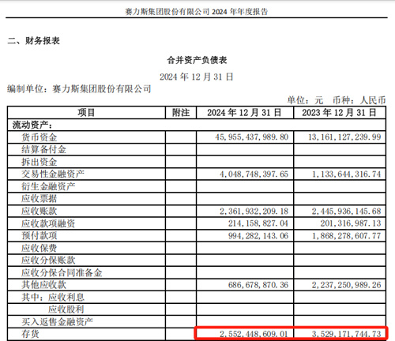Select the 2024年12月31日 column header
Image resolution: width=395 pixels, height=341 pixels.
[244, 113]
